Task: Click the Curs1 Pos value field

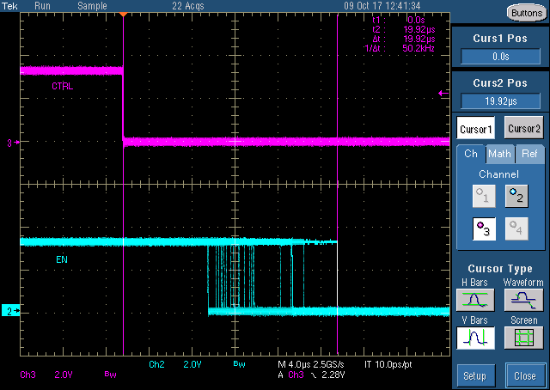Action: coord(500,56)
